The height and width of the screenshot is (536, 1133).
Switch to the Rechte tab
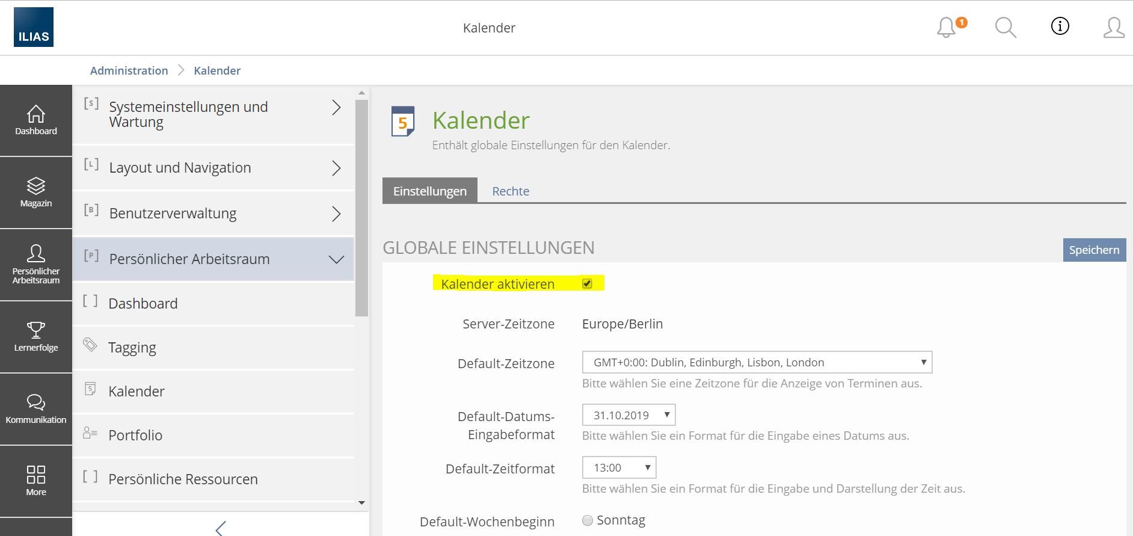pos(511,191)
